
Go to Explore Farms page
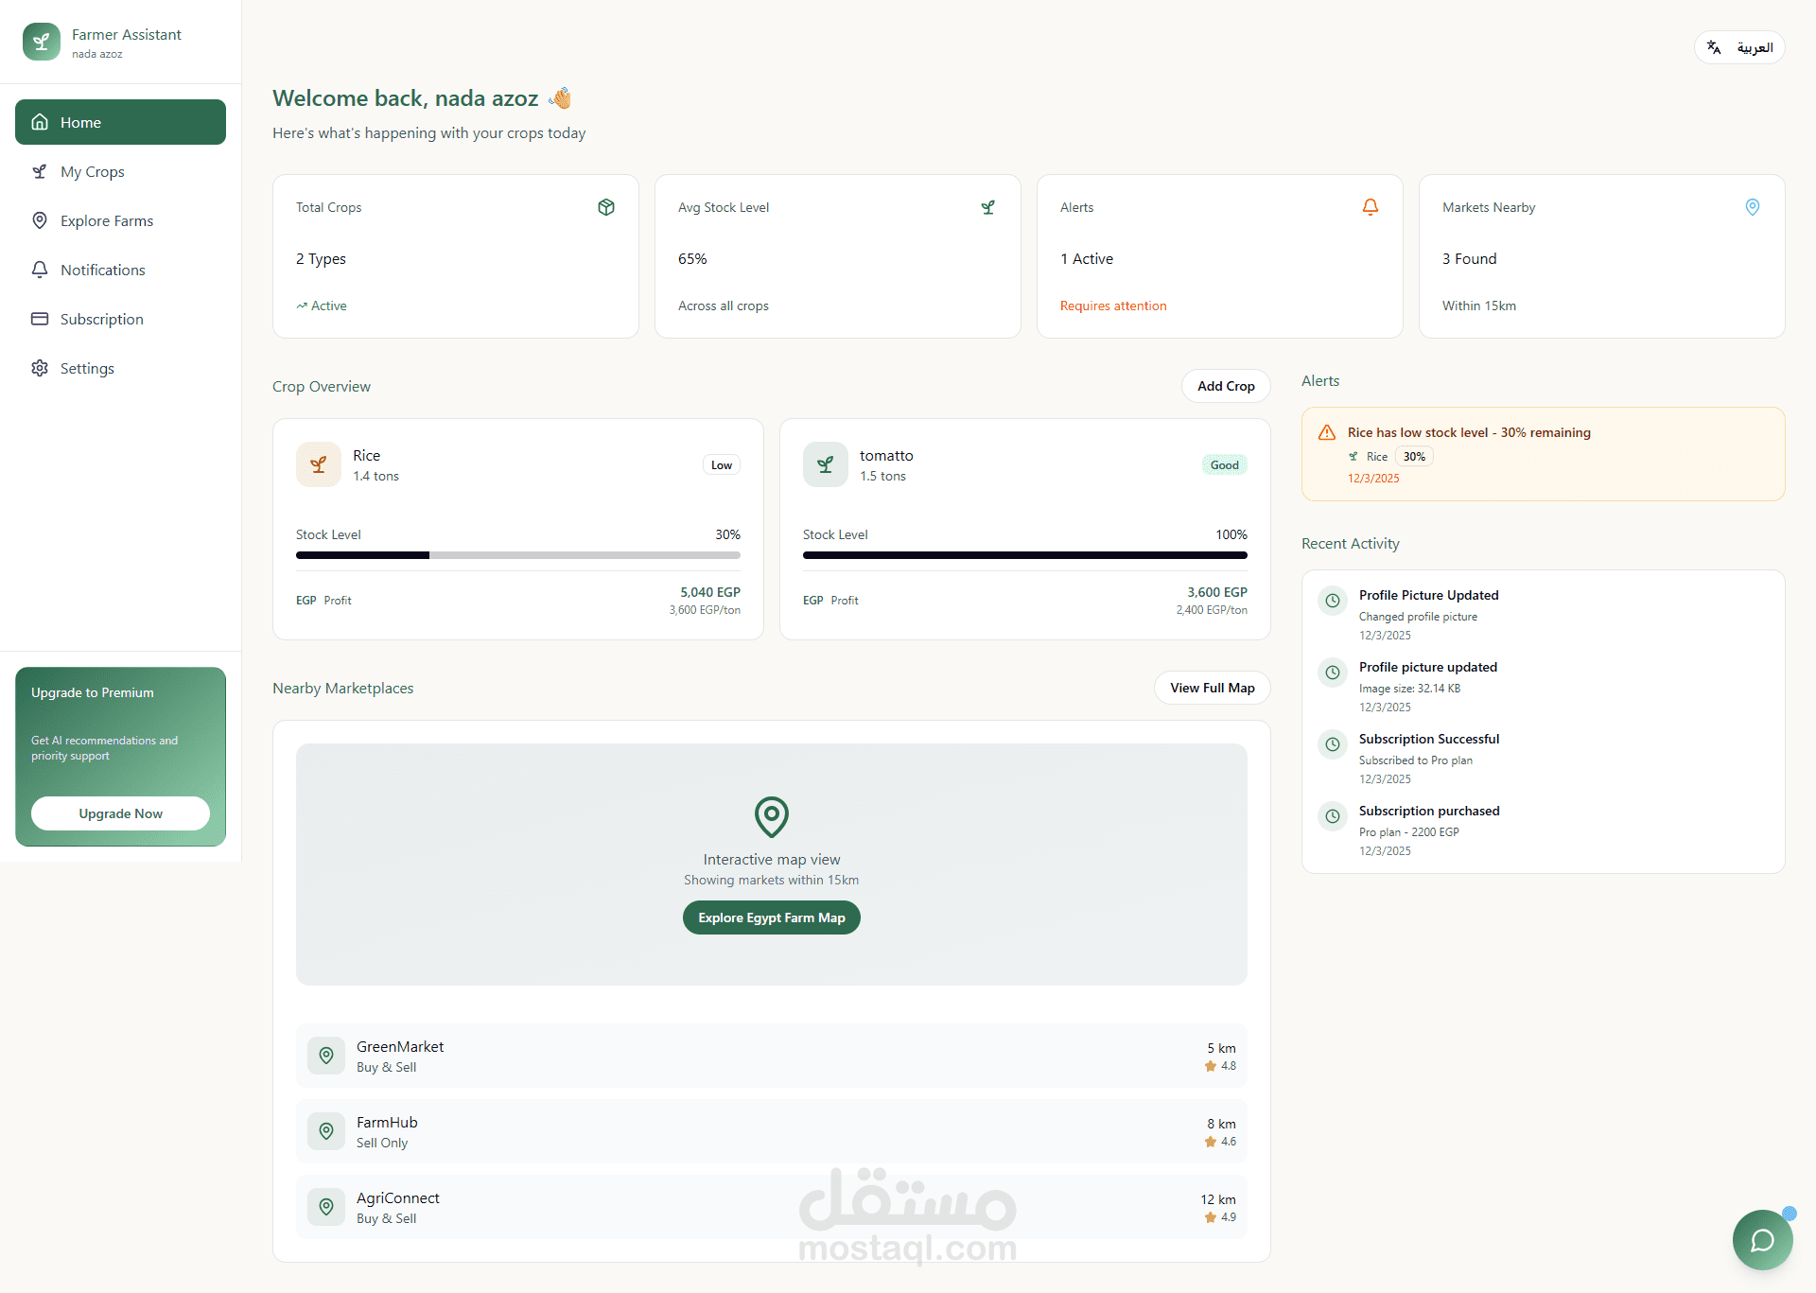click(x=106, y=220)
